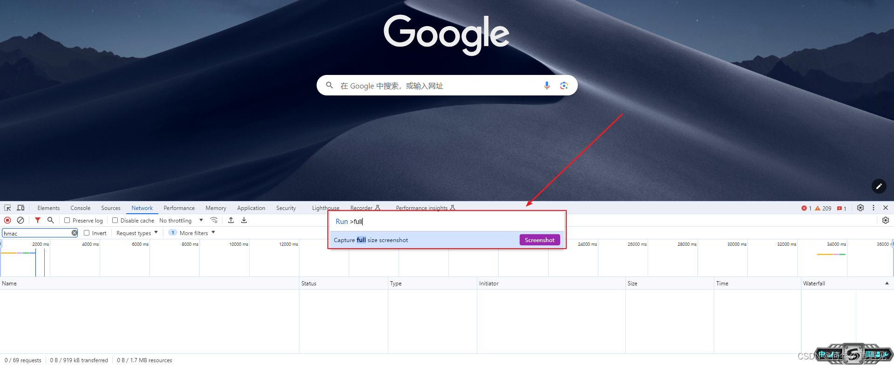Open the Lighthouse tab
The width and height of the screenshot is (894, 365).
[x=325, y=208]
